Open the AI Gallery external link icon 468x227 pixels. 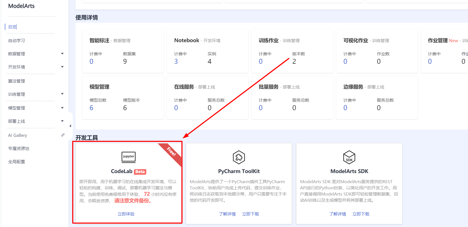pyautogui.click(x=63, y=135)
